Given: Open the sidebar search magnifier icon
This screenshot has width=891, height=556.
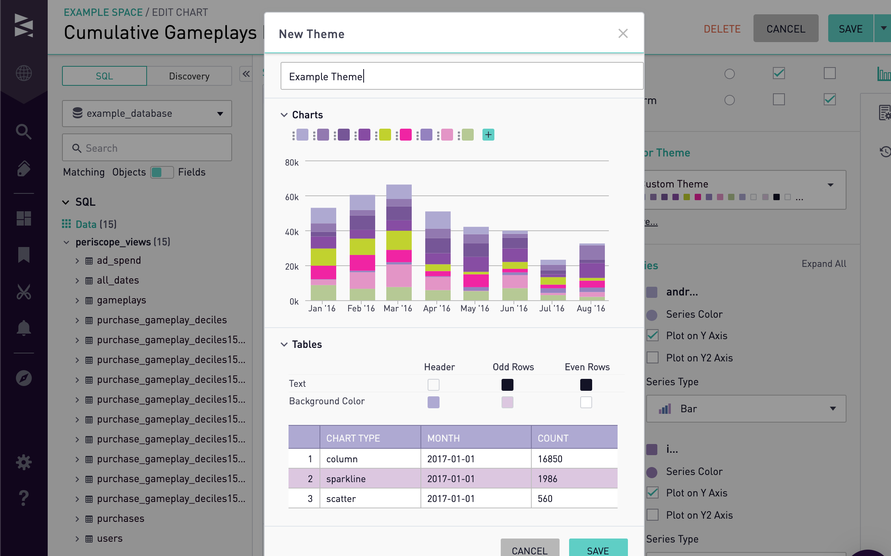Looking at the screenshot, I should pos(24,132).
